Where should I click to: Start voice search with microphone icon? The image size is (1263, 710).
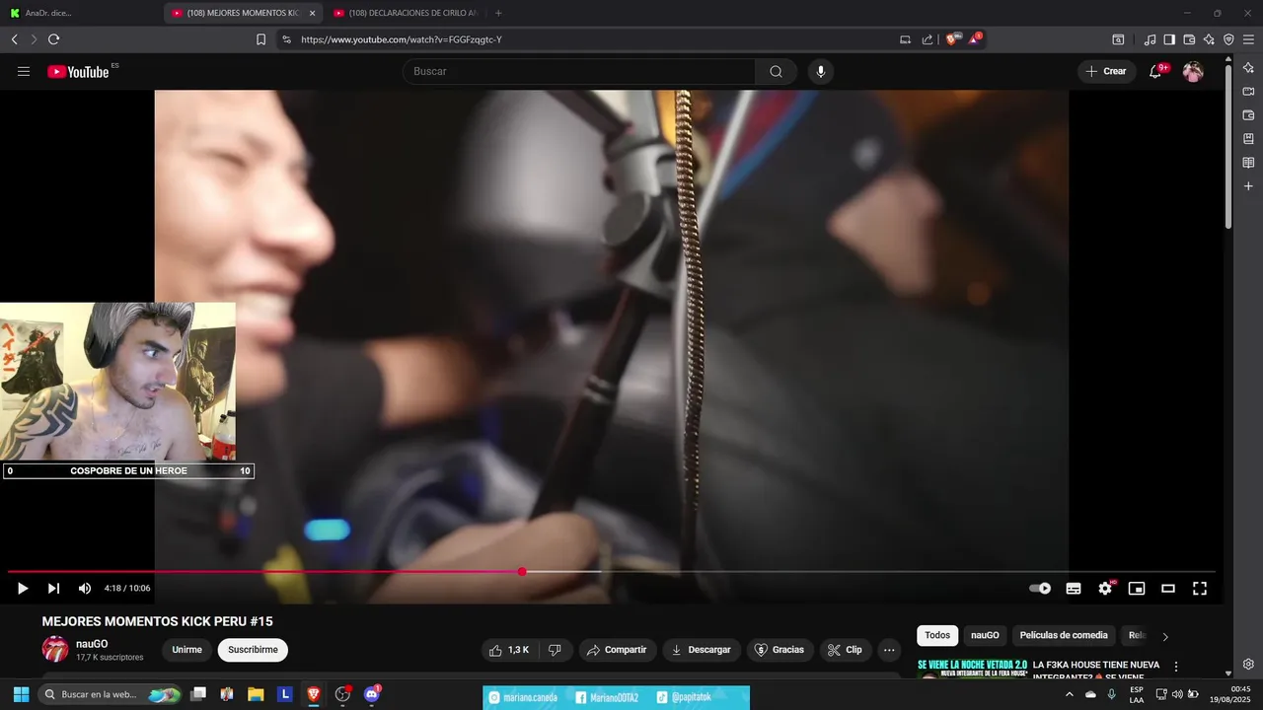[x=820, y=71]
